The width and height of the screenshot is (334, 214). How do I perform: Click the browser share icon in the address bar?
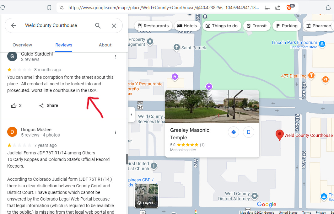(x=277, y=8)
